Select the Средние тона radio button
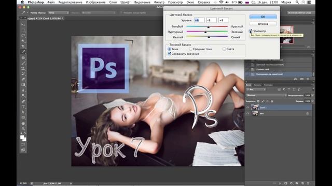This screenshot has height=186, width=332. tap(190, 49)
